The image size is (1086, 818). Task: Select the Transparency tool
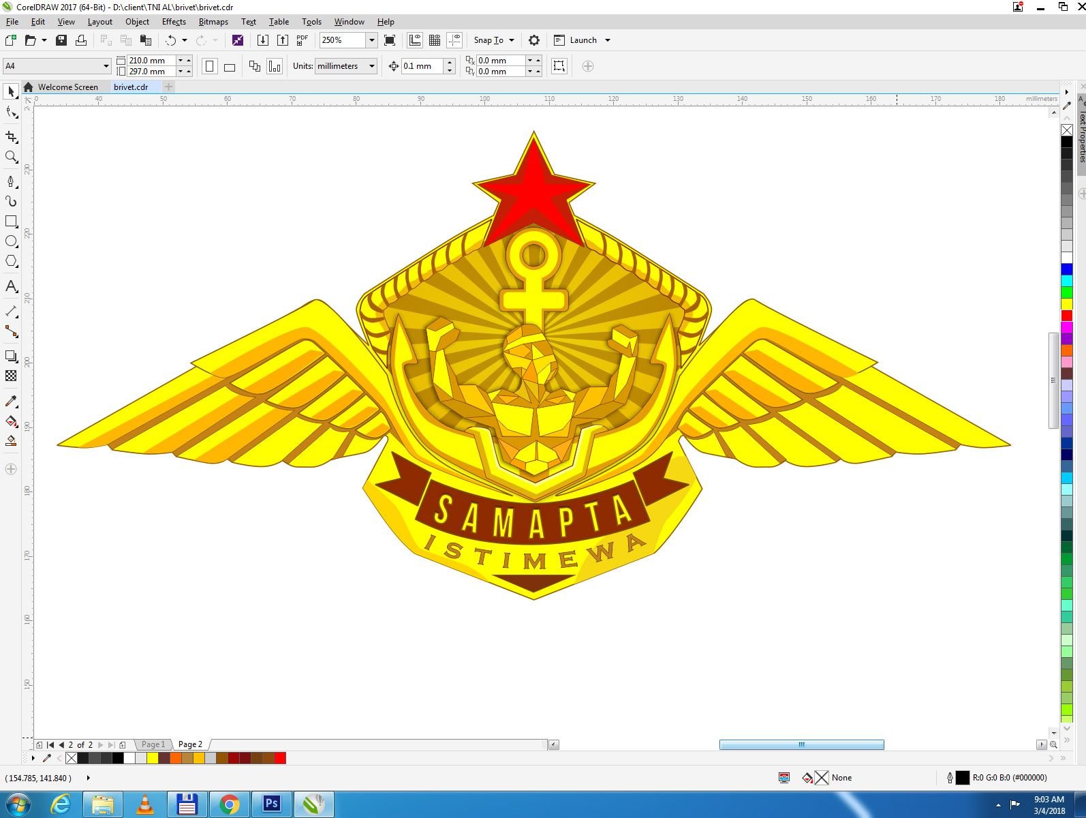click(11, 376)
